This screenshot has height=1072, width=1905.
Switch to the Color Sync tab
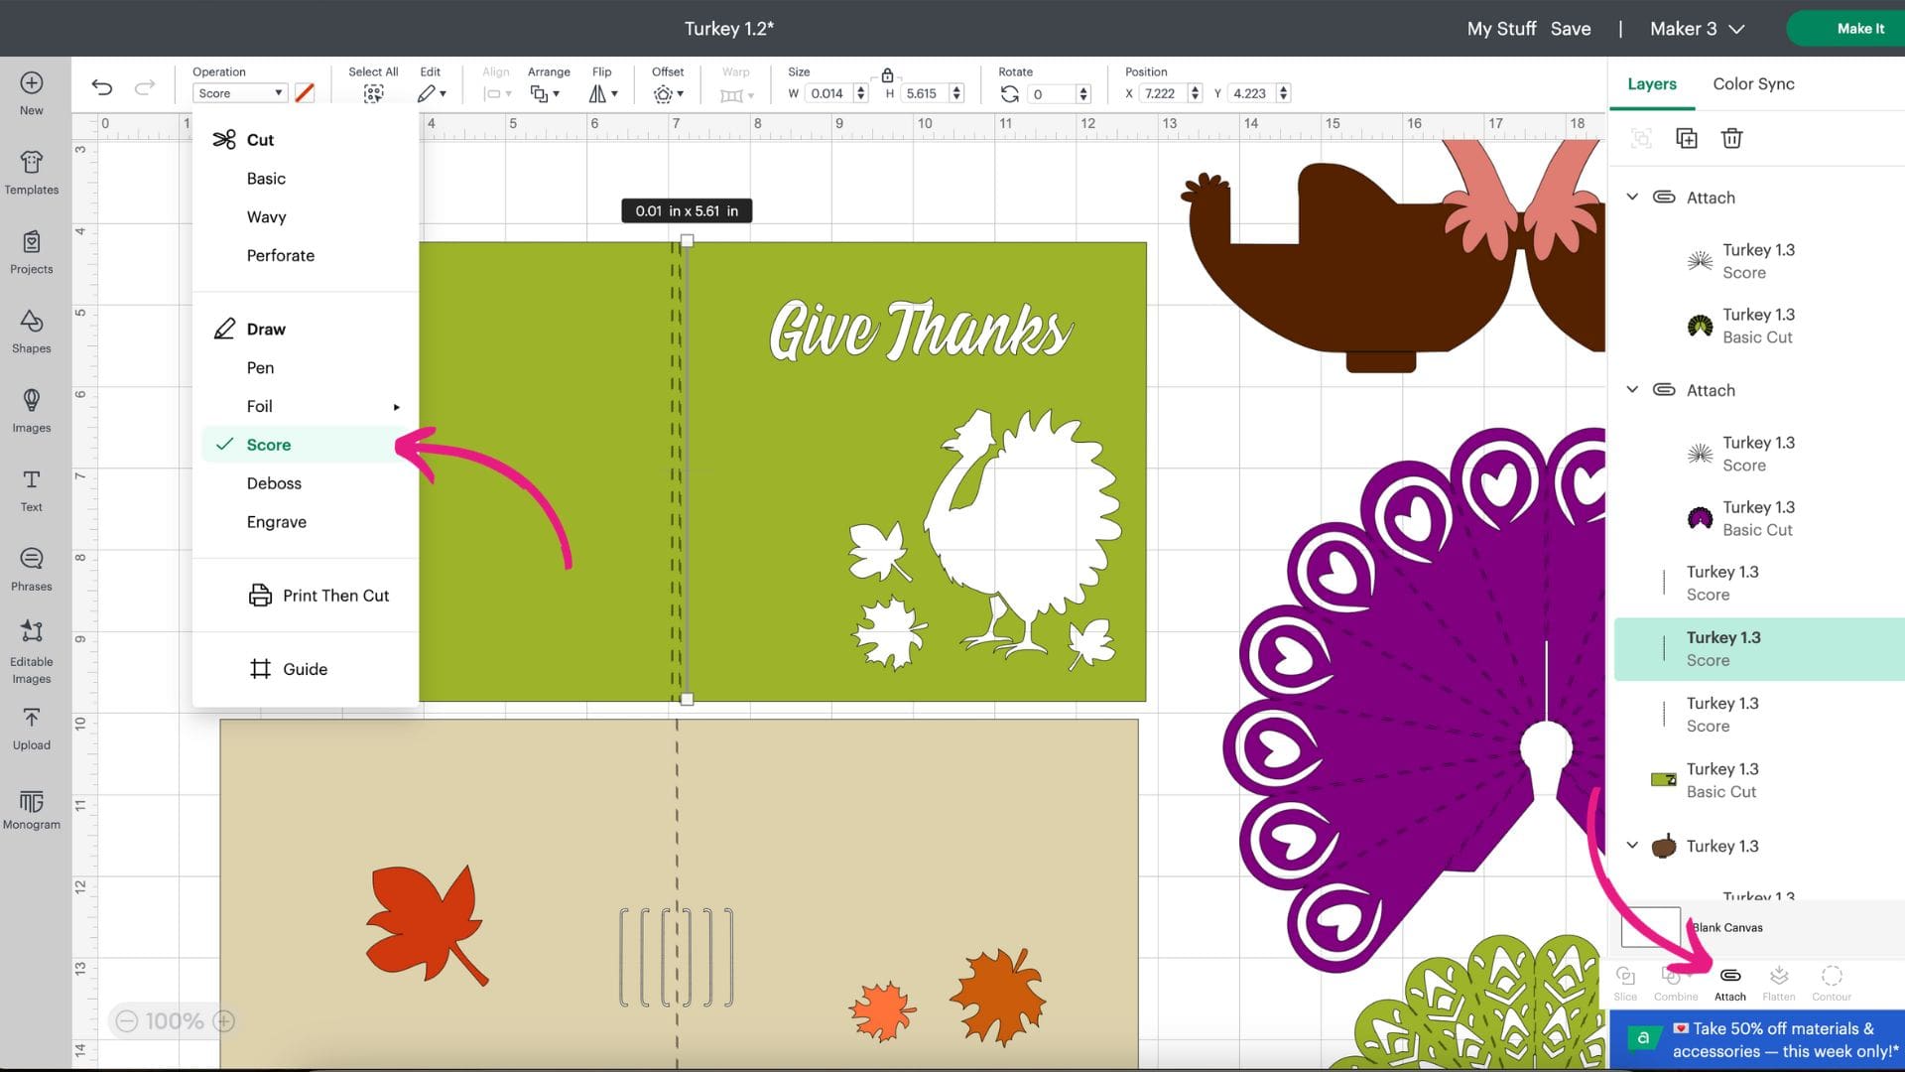coord(1752,83)
